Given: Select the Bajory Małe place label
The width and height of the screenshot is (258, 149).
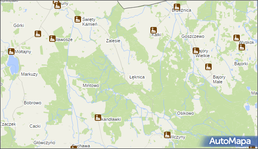Looking at the screenshot, I should (219, 79).
